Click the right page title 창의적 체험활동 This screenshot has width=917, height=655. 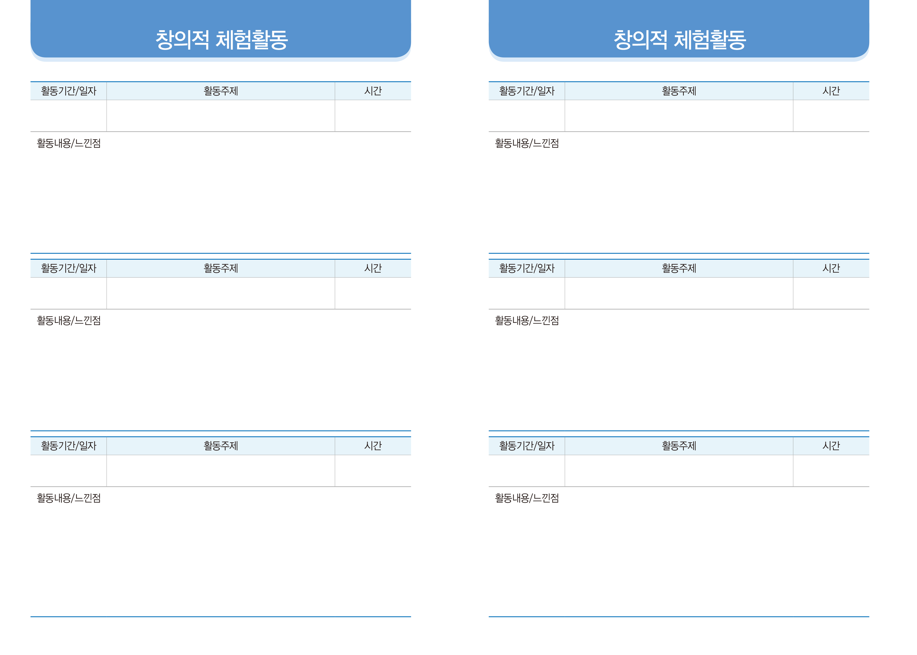pyautogui.click(x=680, y=40)
